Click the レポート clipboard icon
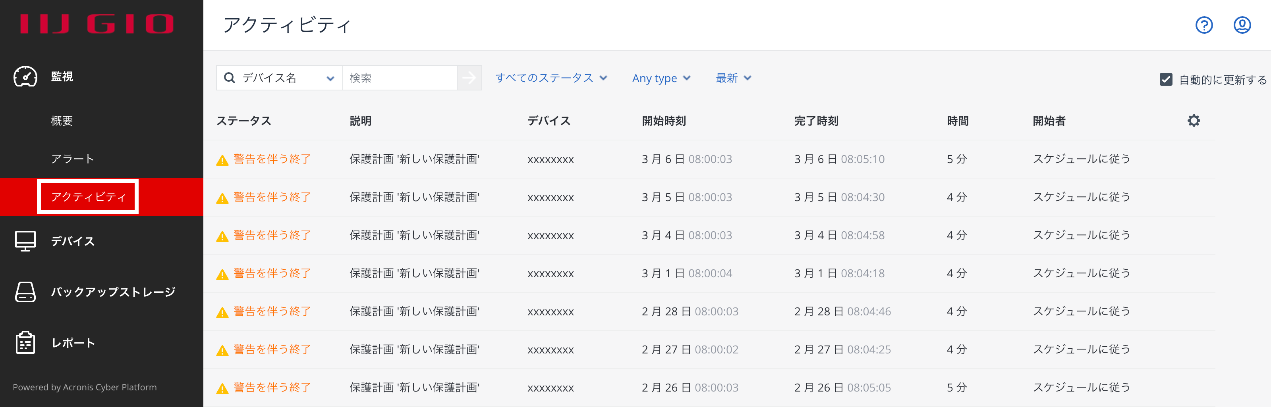Image resolution: width=1271 pixels, height=407 pixels. pyautogui.click(x=25, y=342)
